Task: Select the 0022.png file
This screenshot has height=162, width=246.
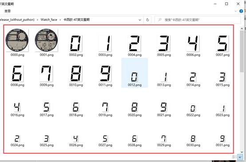Action: coord(193,111)
